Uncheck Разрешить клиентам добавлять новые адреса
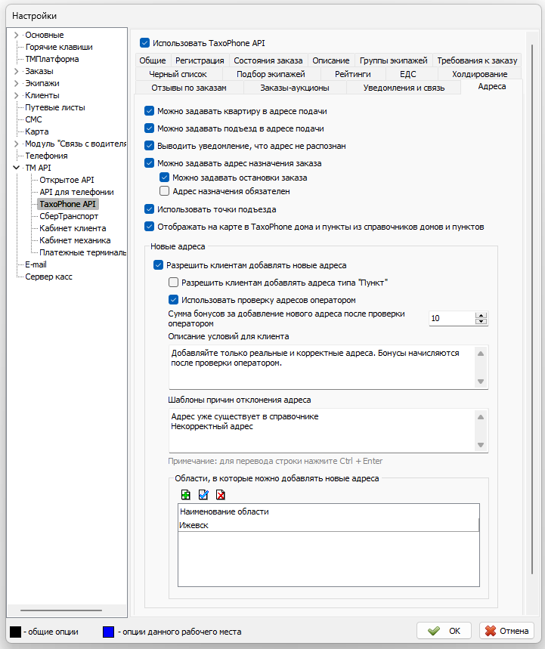Image resolution: width=545 pixels, height=649 pixels. 158,265
